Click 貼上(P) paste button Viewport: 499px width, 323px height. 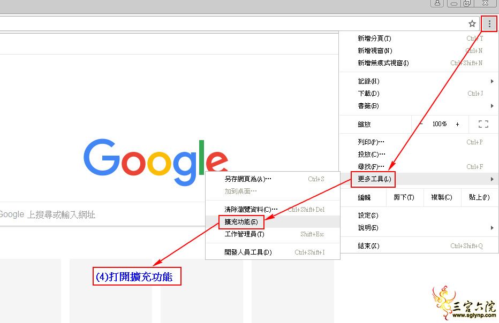479,197
